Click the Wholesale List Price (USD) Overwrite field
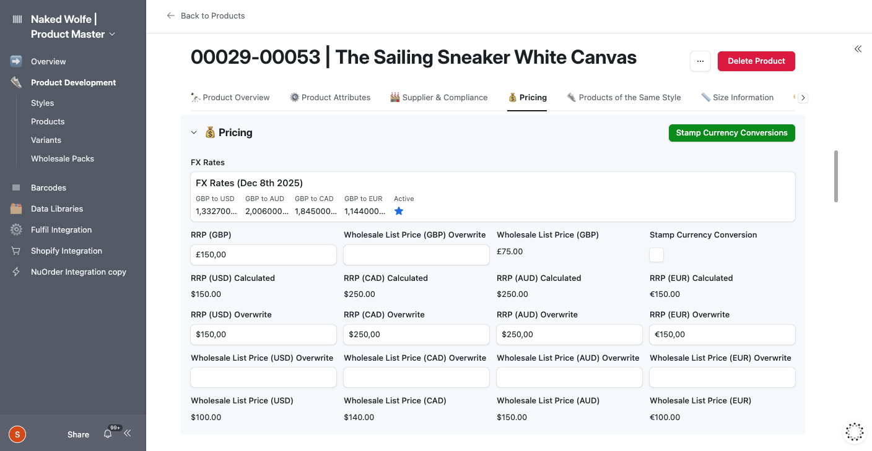This screenshot has height=451, width=872. tap(263, 377)
